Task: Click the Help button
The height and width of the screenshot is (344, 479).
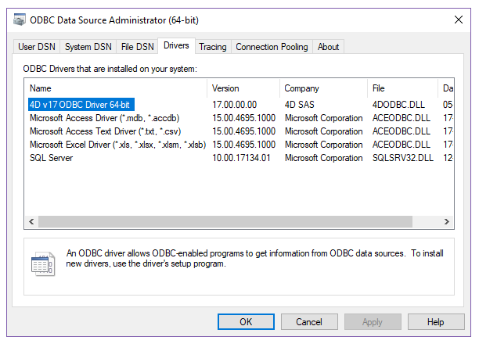Action: [436, 321]
